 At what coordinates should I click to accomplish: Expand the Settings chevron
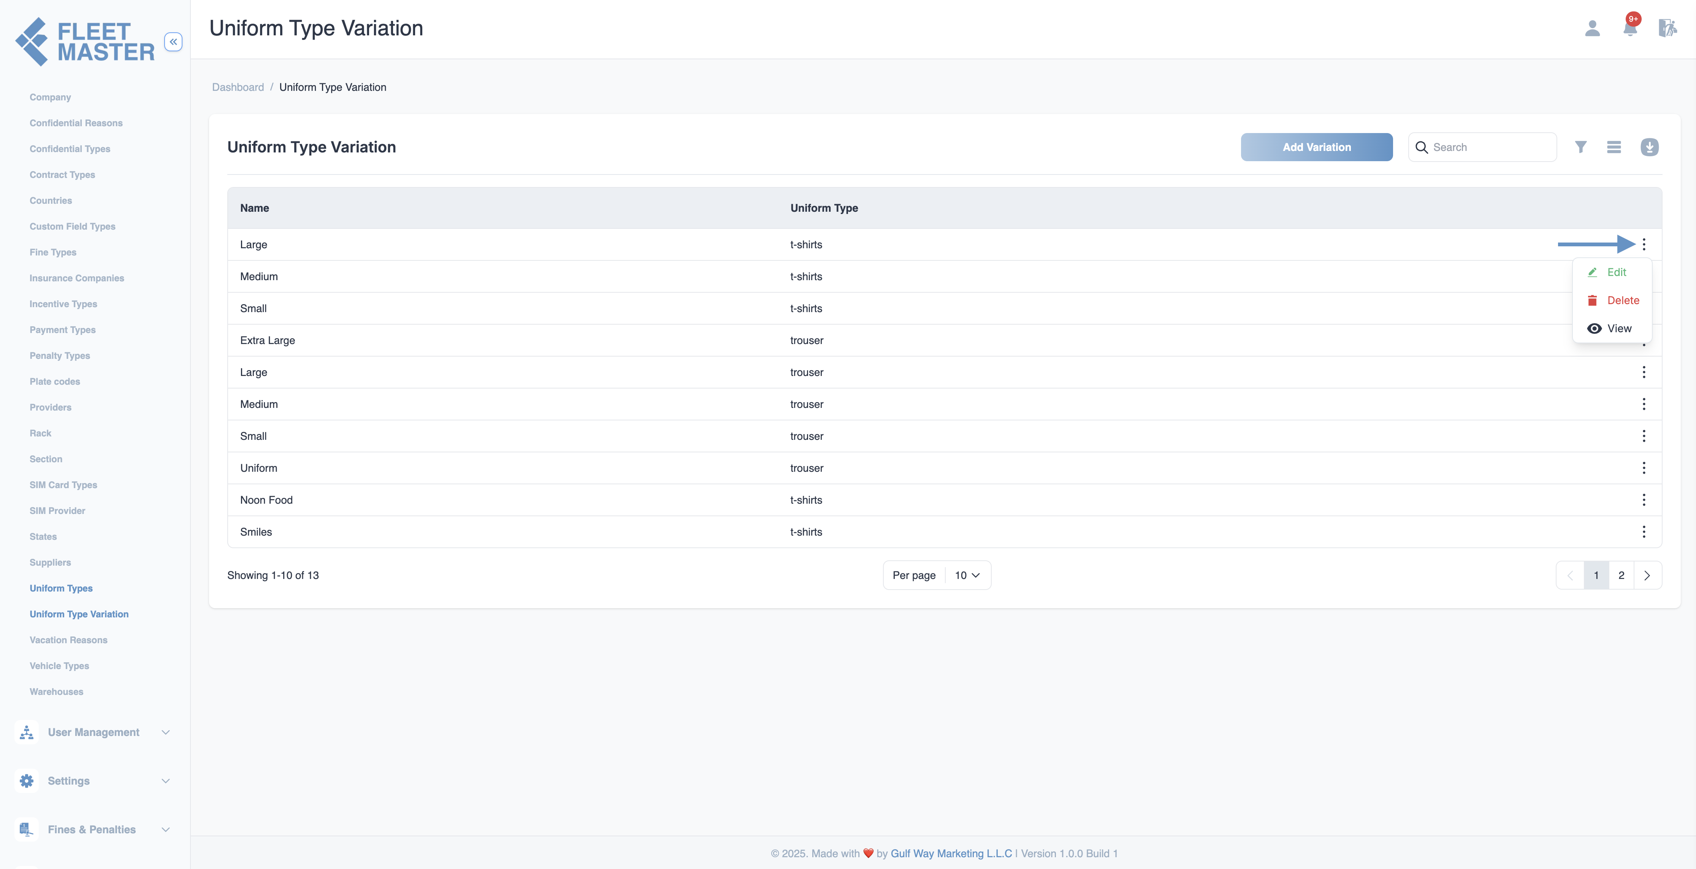166,781
